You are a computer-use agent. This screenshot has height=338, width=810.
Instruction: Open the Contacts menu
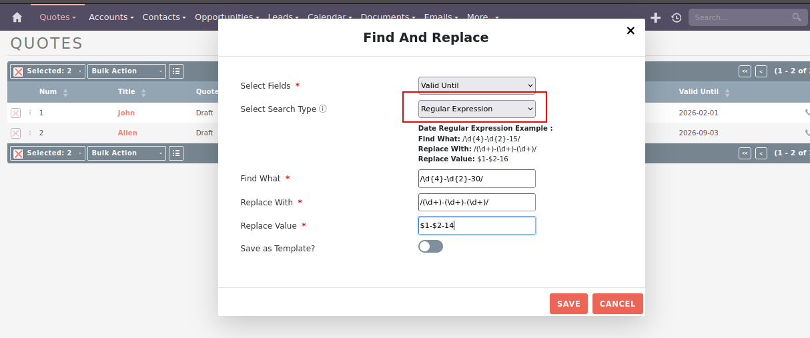[165, 17]
